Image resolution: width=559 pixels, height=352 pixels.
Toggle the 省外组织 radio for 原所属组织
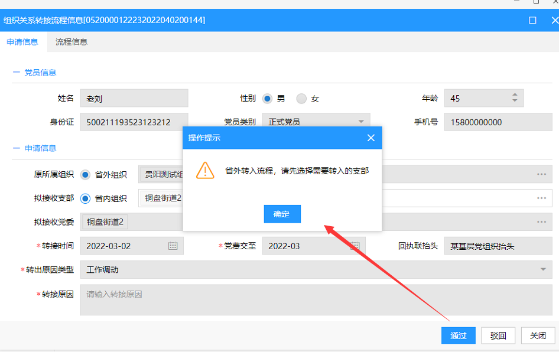(86, 174)
